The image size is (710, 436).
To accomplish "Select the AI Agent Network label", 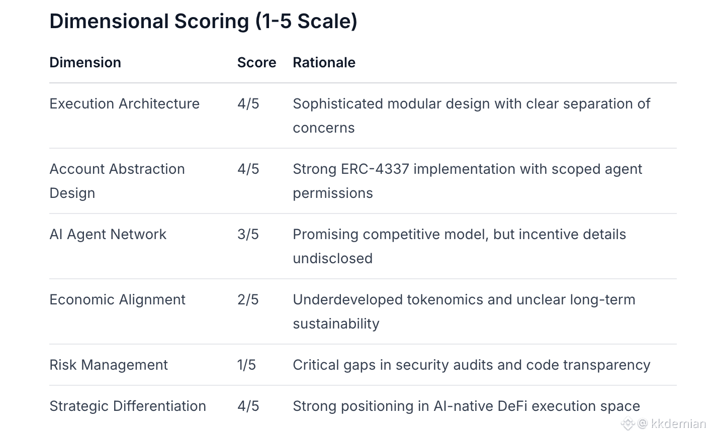I will (108, 234).
